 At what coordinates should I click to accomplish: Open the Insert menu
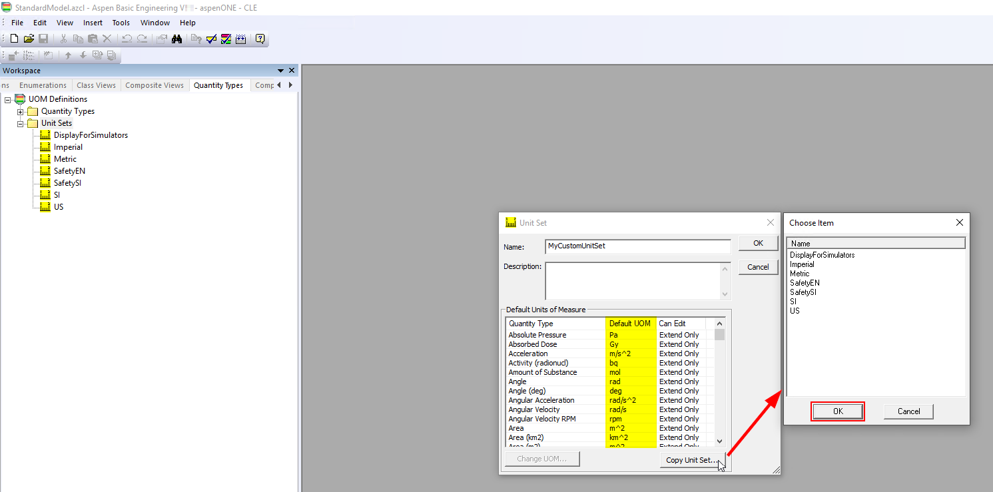tap(93, 23)
